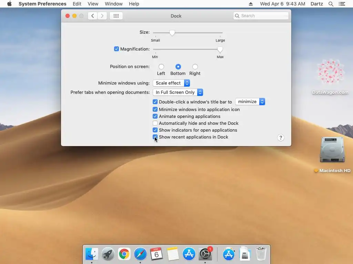Disable Animate opening applications
Viewport: 353px width, 264px height.
tap(155, 116)
